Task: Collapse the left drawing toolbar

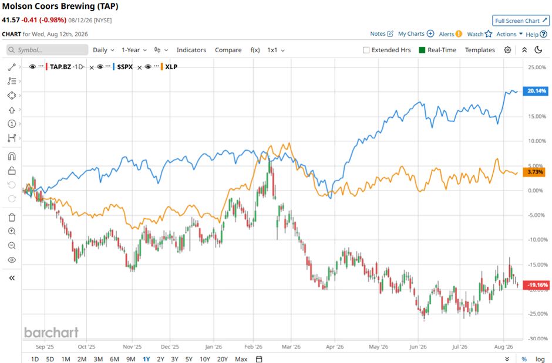Action: [12, 278]
